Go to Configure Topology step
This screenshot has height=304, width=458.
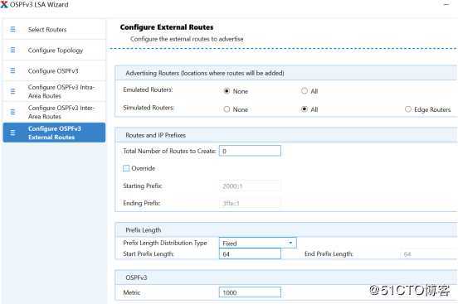tap(54, 51)
